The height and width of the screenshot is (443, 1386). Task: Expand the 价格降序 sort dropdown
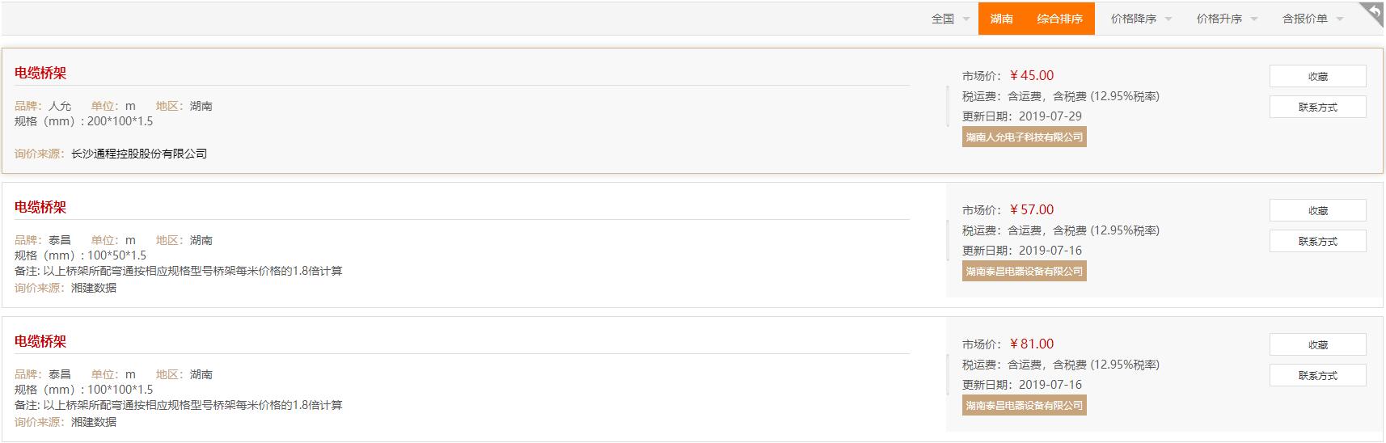click(1141, 19)
